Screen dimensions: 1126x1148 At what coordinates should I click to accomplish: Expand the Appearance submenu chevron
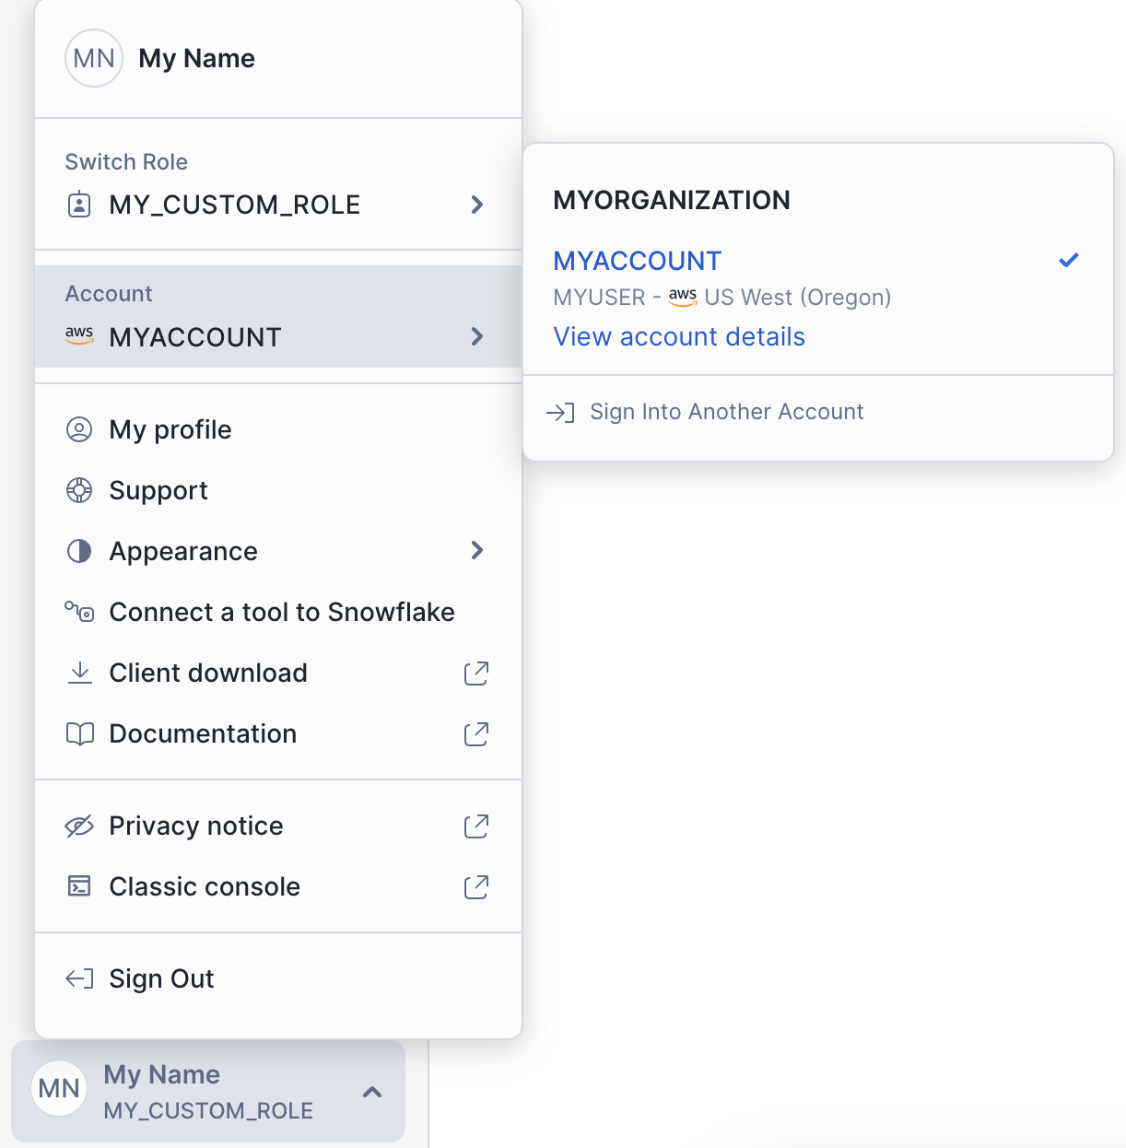tap(476, 551)
